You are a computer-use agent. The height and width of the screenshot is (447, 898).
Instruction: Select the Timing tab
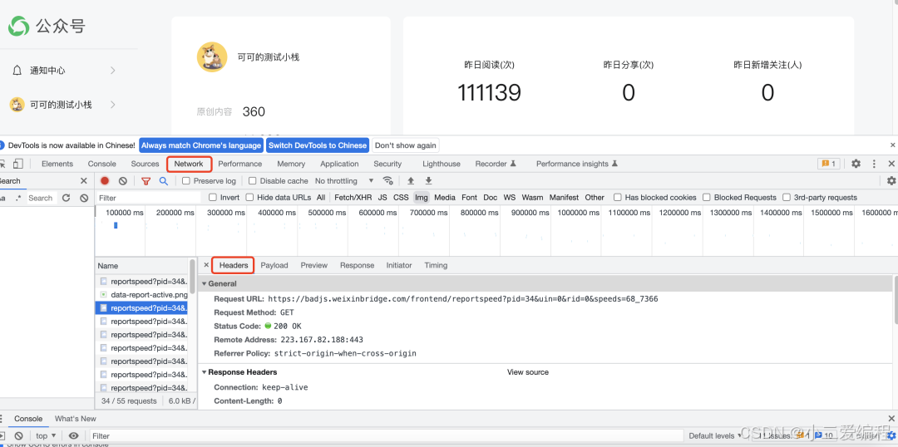(436, 265)
